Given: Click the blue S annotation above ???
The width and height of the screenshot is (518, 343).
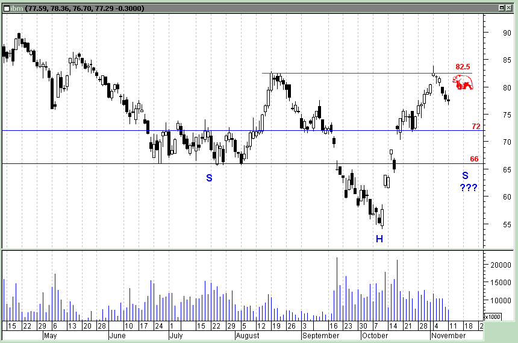Looking at the screenshot, I should [x=465, y=175].
